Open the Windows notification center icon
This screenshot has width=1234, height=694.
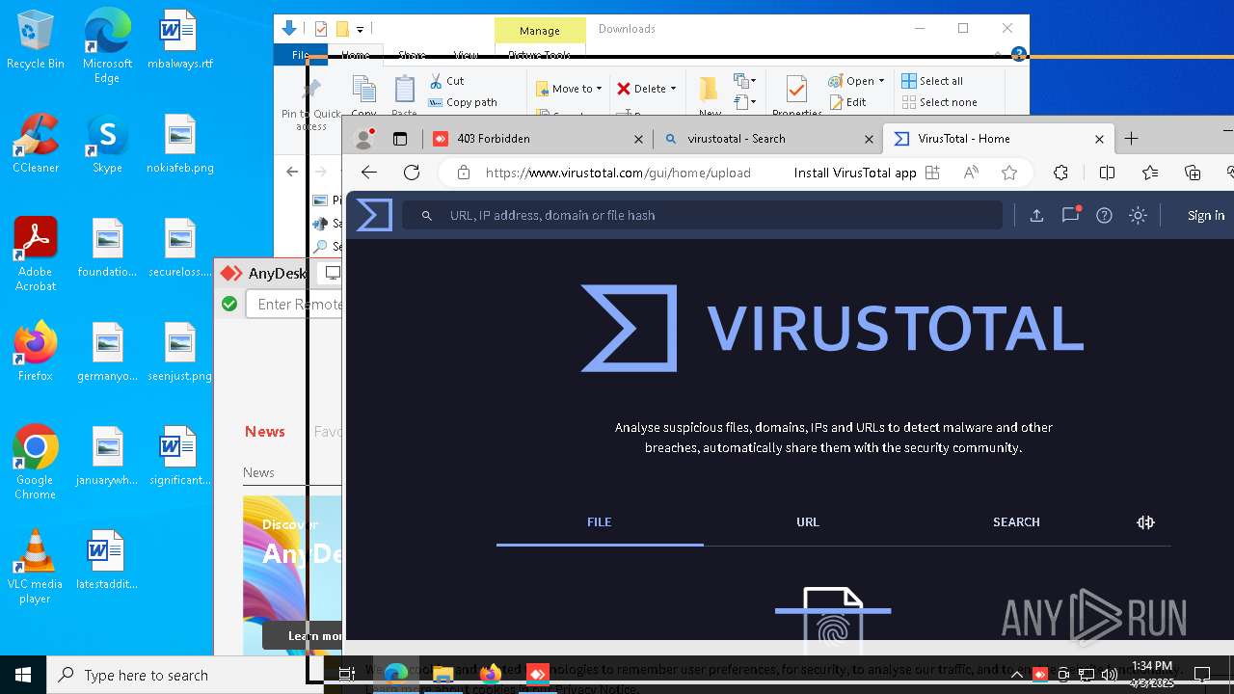(1202, 675)
